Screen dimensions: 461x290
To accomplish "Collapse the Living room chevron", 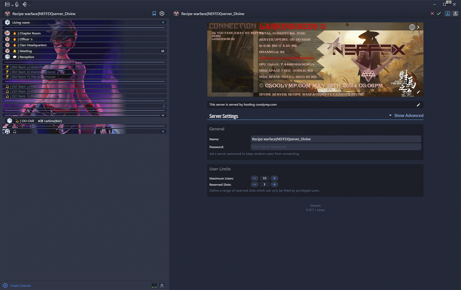I will pyautogui.click(x=163, y=22).
